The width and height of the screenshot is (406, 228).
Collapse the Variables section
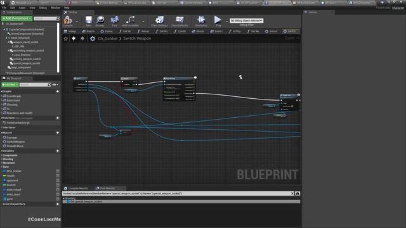coord(1,151)
